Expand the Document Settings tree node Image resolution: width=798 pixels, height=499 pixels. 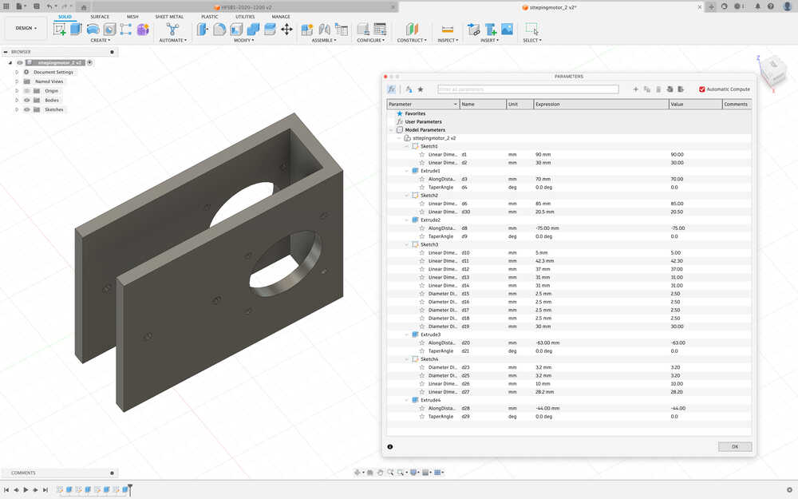click(x=17, y=73)
